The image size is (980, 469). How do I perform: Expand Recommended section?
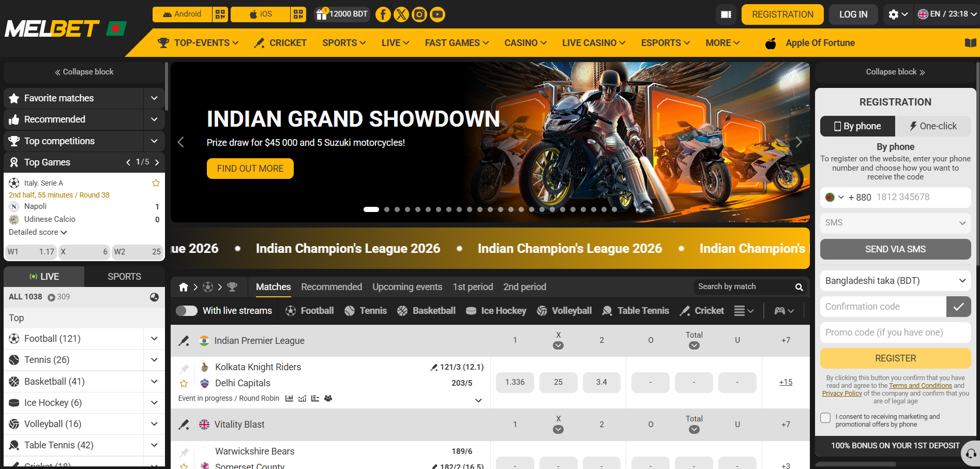pos(154,119)
